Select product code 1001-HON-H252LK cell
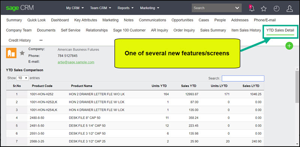The width and height of the screenshot is (300, 147). click(43, 102)
